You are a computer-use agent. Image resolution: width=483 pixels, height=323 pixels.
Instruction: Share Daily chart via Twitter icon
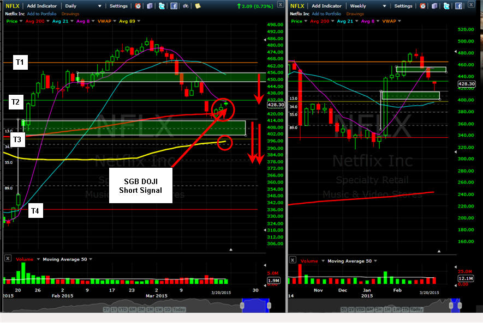coord(162,6)
